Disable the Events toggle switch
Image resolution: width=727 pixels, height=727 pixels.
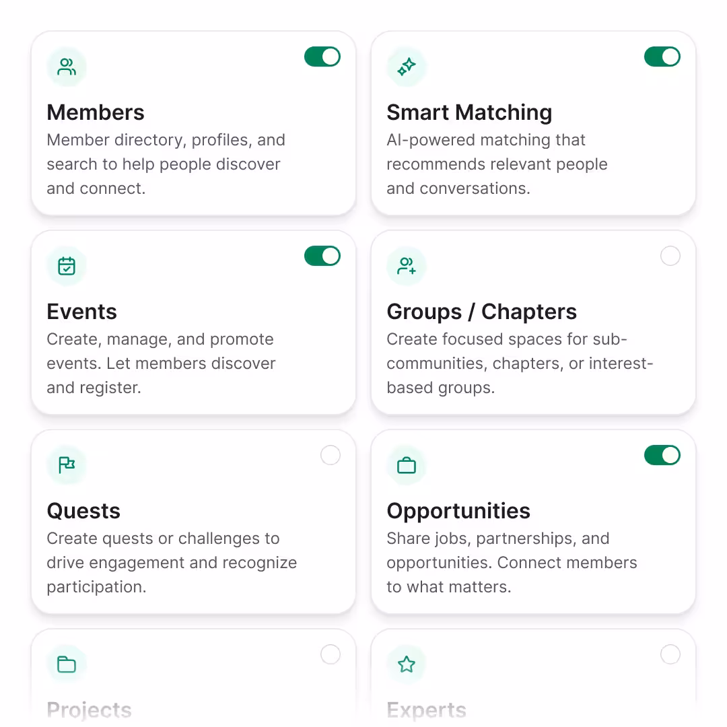(322, 256)
